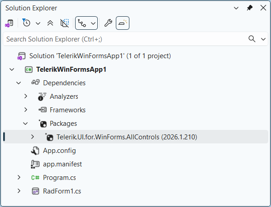The width and height of the screenshot is (271, 207).
Task: Open the Pending Changes Filter dropdown arrow
Action: tap(38, 23)
